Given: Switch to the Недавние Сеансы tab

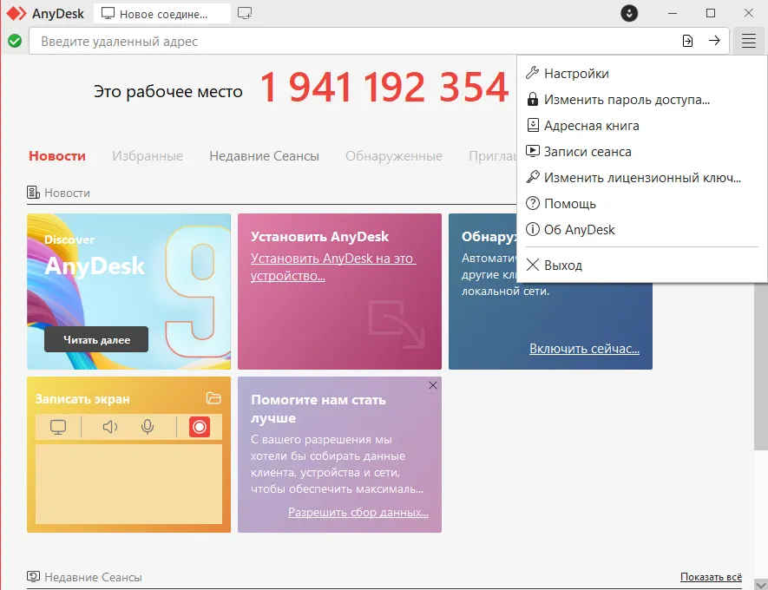Looking at the screenshot, I should pos(264,156).
